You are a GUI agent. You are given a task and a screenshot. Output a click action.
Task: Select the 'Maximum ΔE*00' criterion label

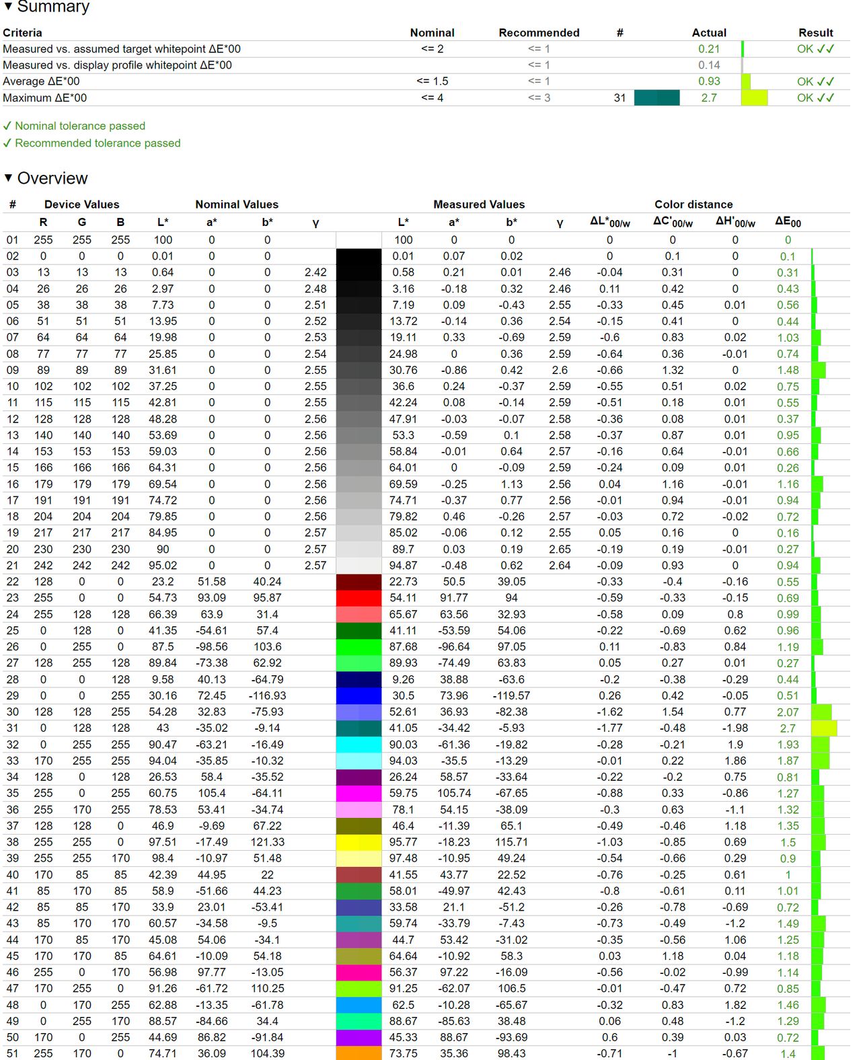click(x=44, y=98)
